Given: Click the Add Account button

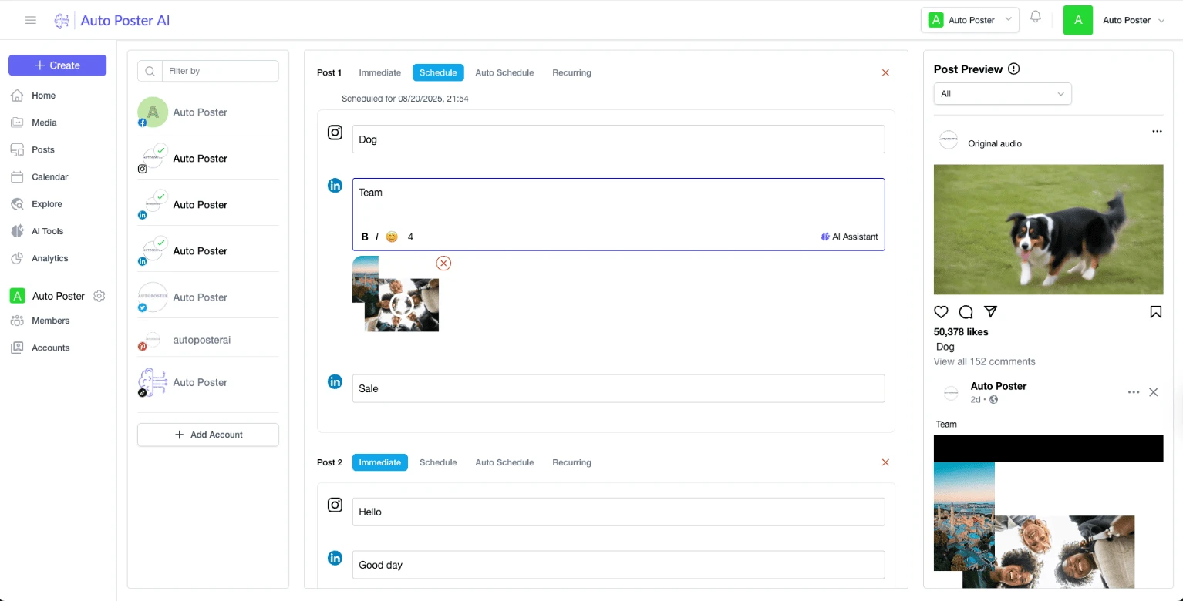Looking at the screenshot, I should [x=208, y=435].
